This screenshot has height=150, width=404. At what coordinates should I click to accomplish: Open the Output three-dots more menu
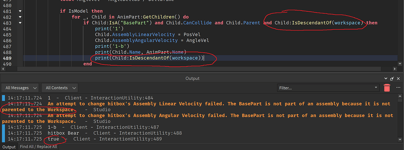click(398, 87)
